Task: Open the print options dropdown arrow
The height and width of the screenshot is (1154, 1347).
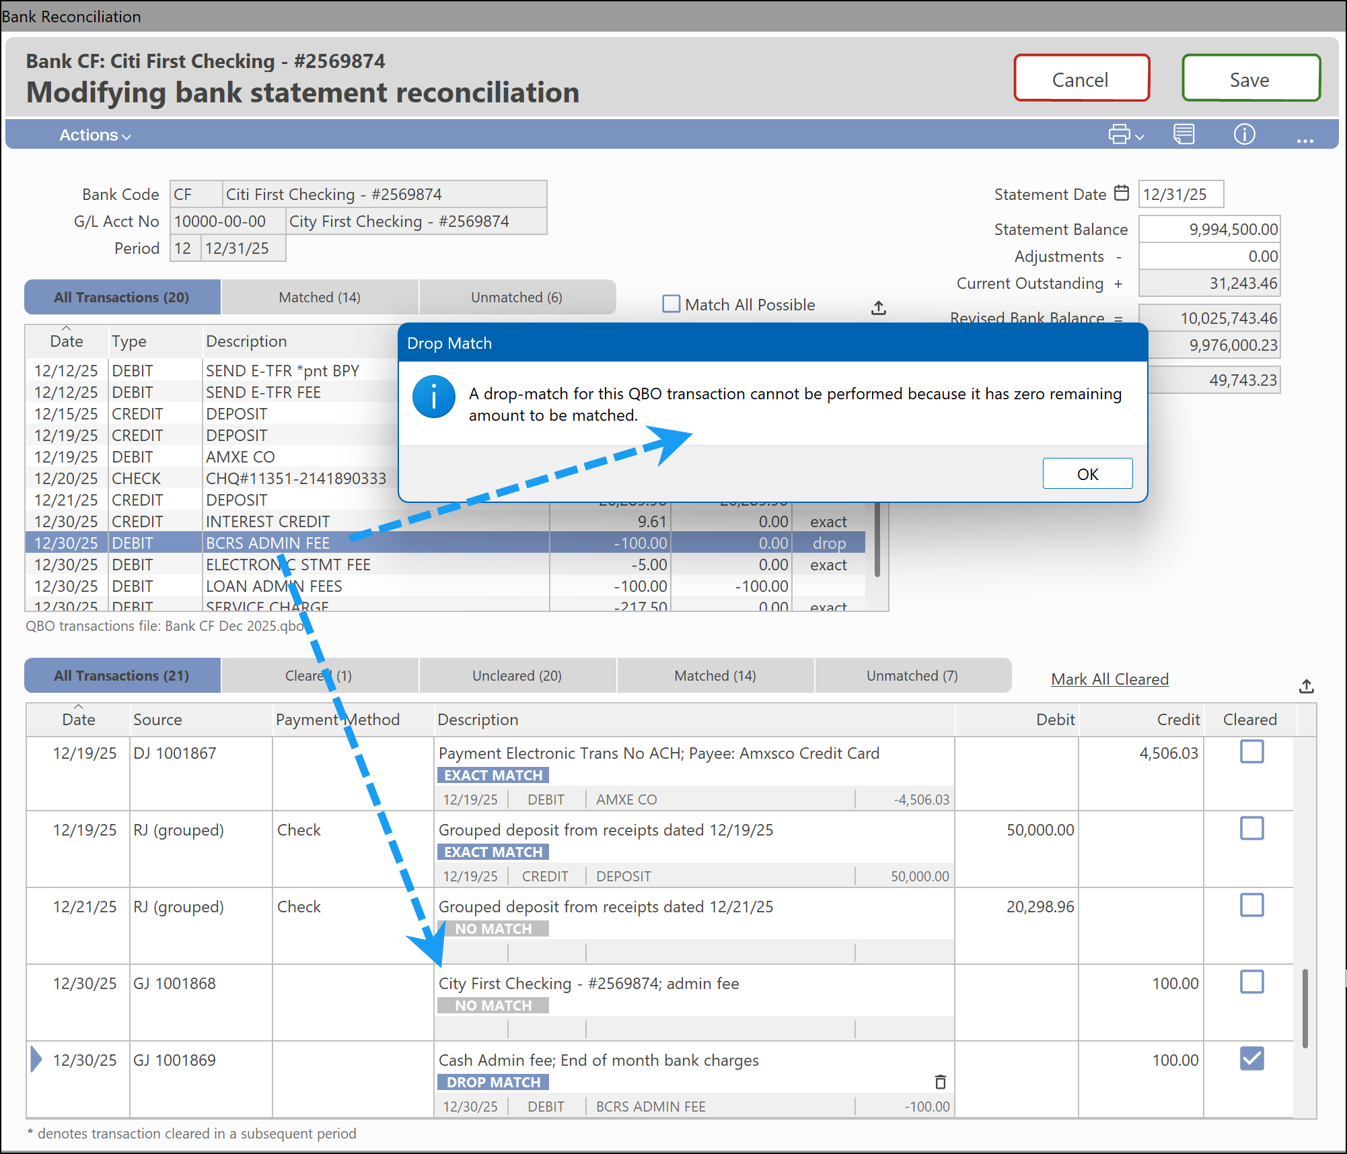Action: [1140, 137]
